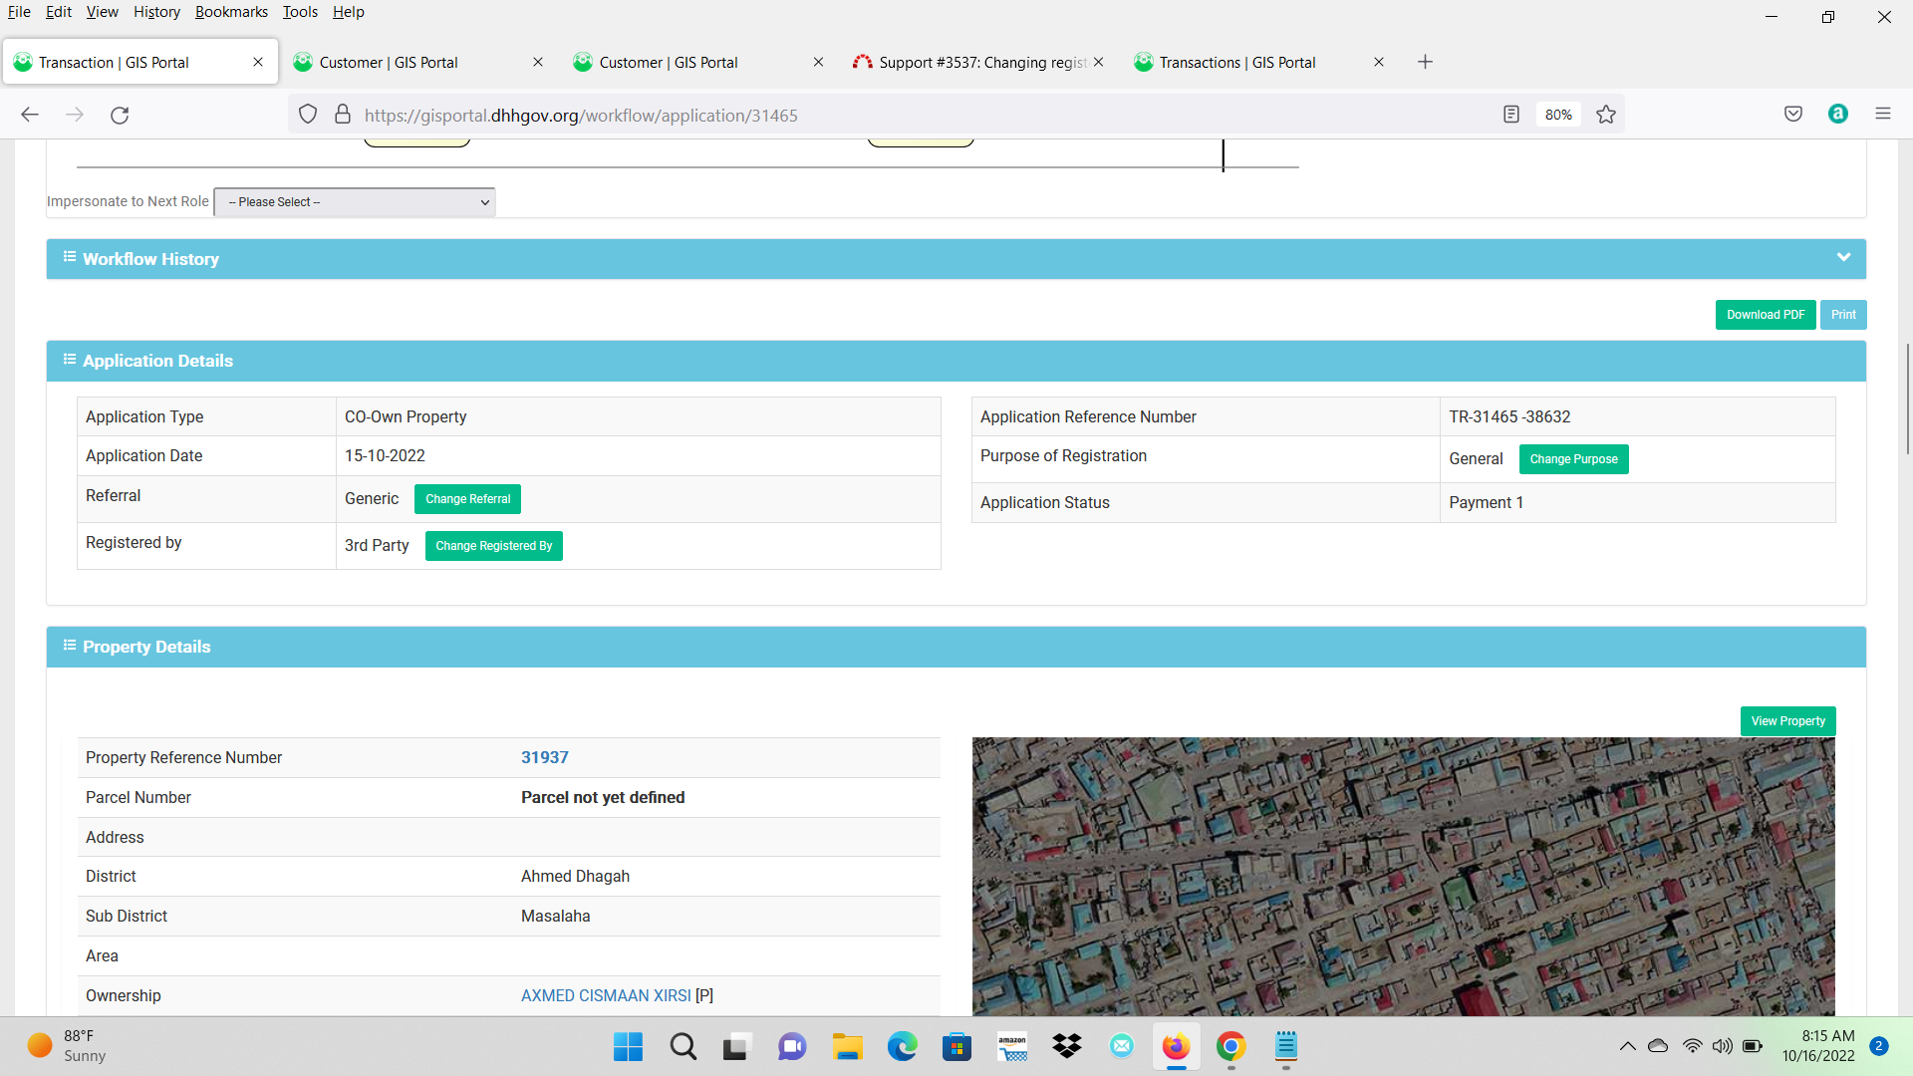The height and width of the screenshot is (1076, 1913).
Task: Select TR-31465 -38632 reference number text
Action: [x=1509, y=416]
